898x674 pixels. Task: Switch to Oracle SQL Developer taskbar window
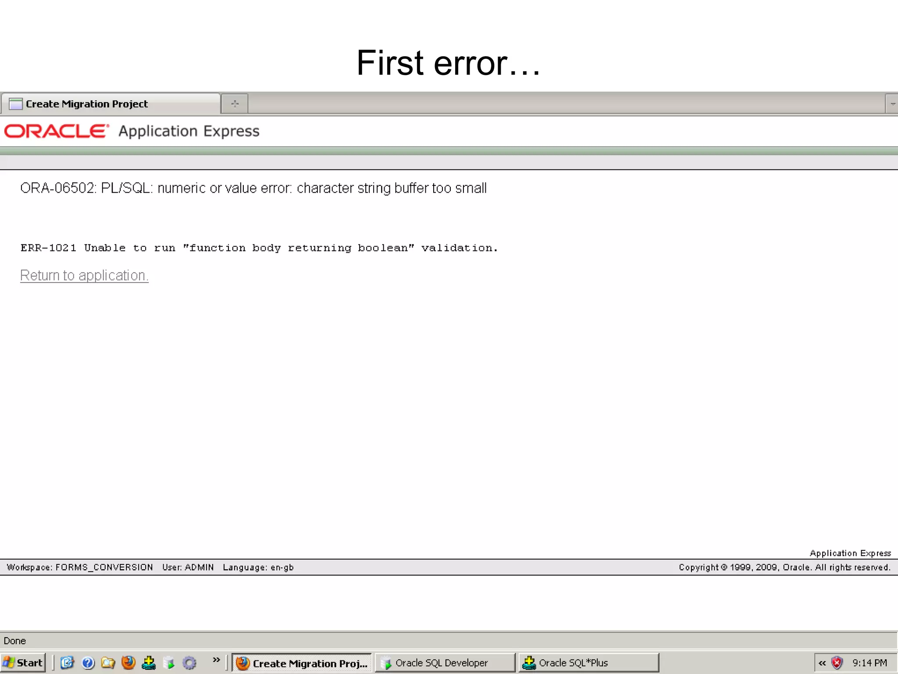pos(445,663)
